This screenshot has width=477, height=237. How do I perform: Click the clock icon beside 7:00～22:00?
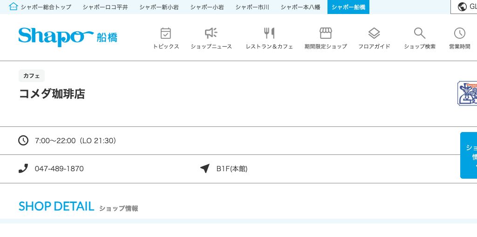pyautogui.click(x=23, y=140)
